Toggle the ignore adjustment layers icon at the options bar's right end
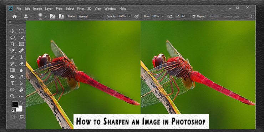The width and height of the screenshot is (264, 132). [x=251, y=16]
